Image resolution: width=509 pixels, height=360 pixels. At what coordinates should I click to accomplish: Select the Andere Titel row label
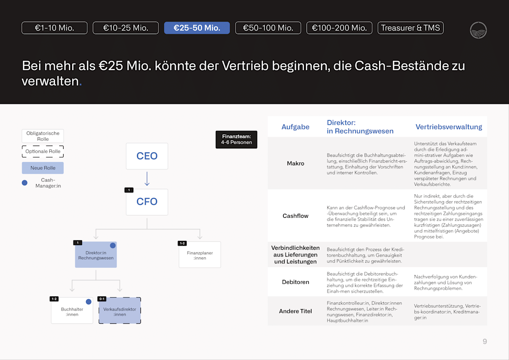coord(296,311)
